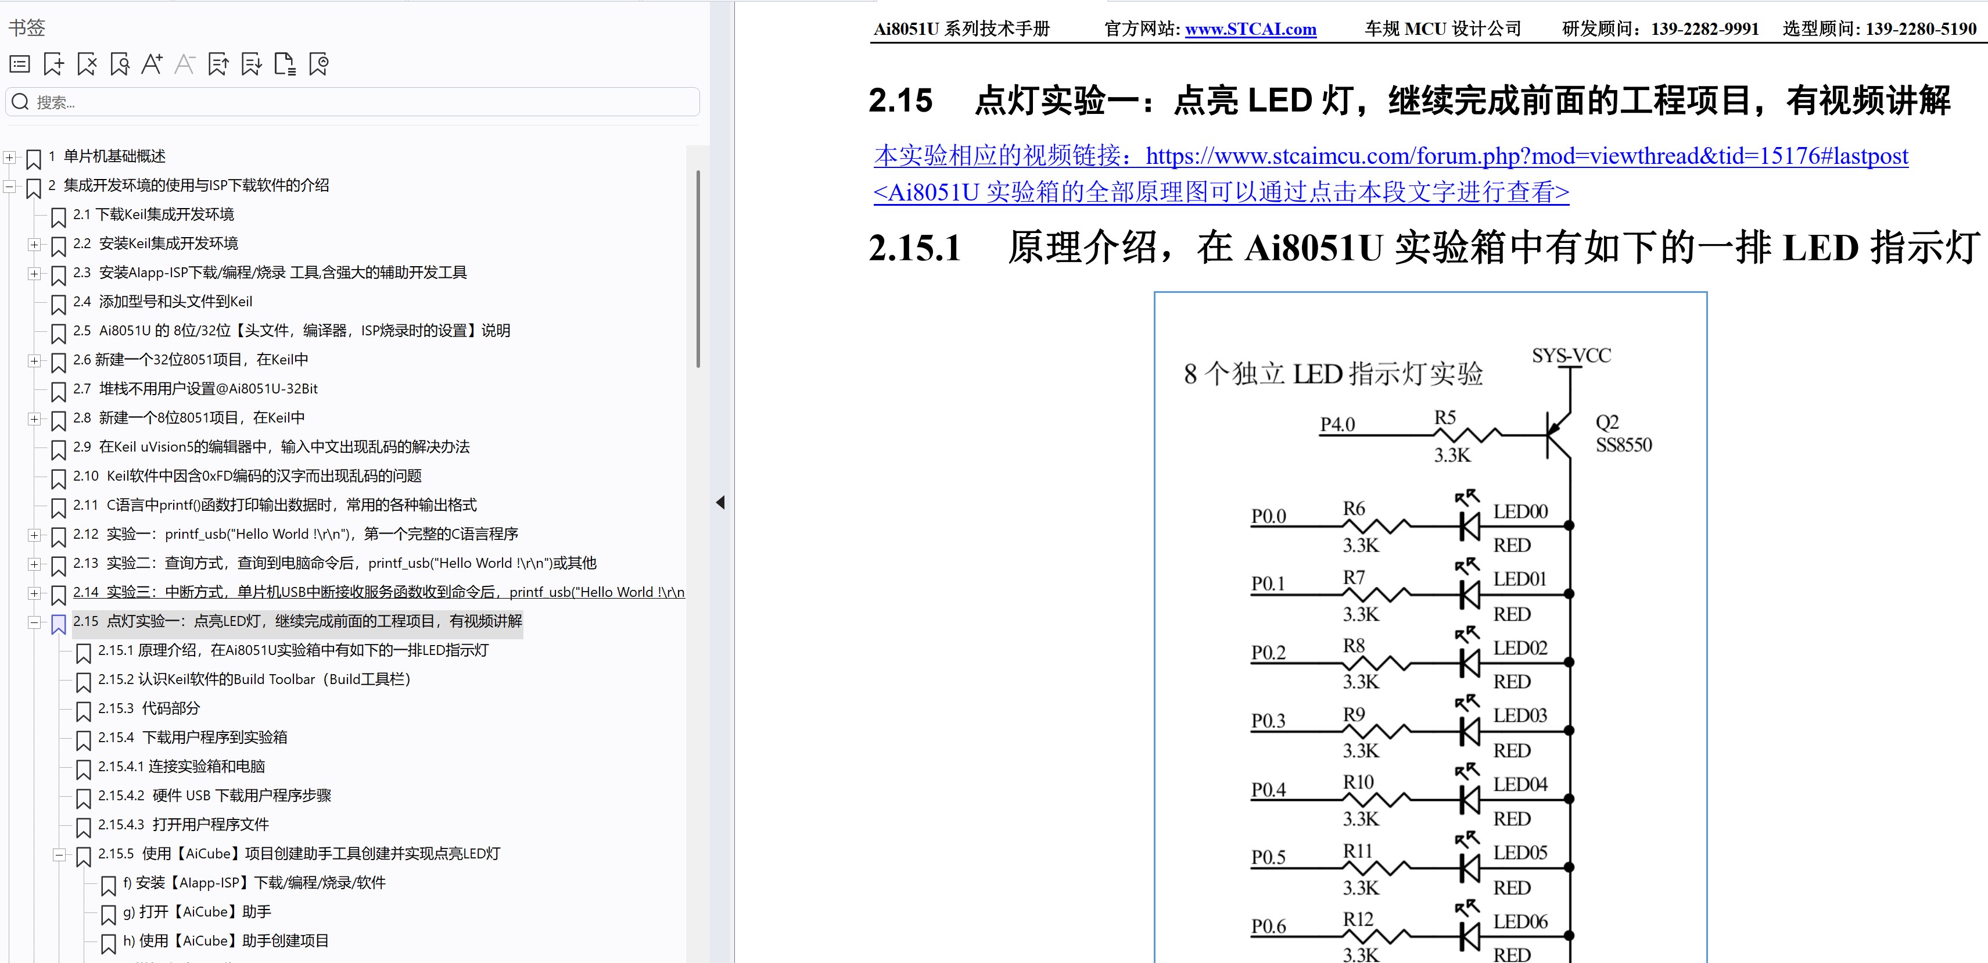Open bookmark 2.5 Ai8051U 的 8位/32位 说明
This screenshot has width=1988, height=963.
pyautogui.click(x=292, y=331)
